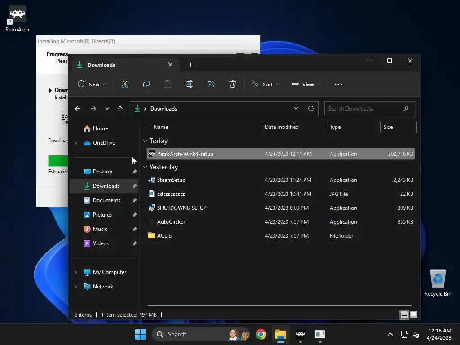The image size is (460, 345).
Task: Toggle the pin next to Videos
Action: pos(134,243)
